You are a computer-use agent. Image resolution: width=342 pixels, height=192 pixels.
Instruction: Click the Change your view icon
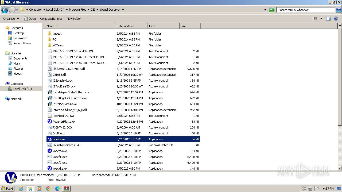(315, 19)
